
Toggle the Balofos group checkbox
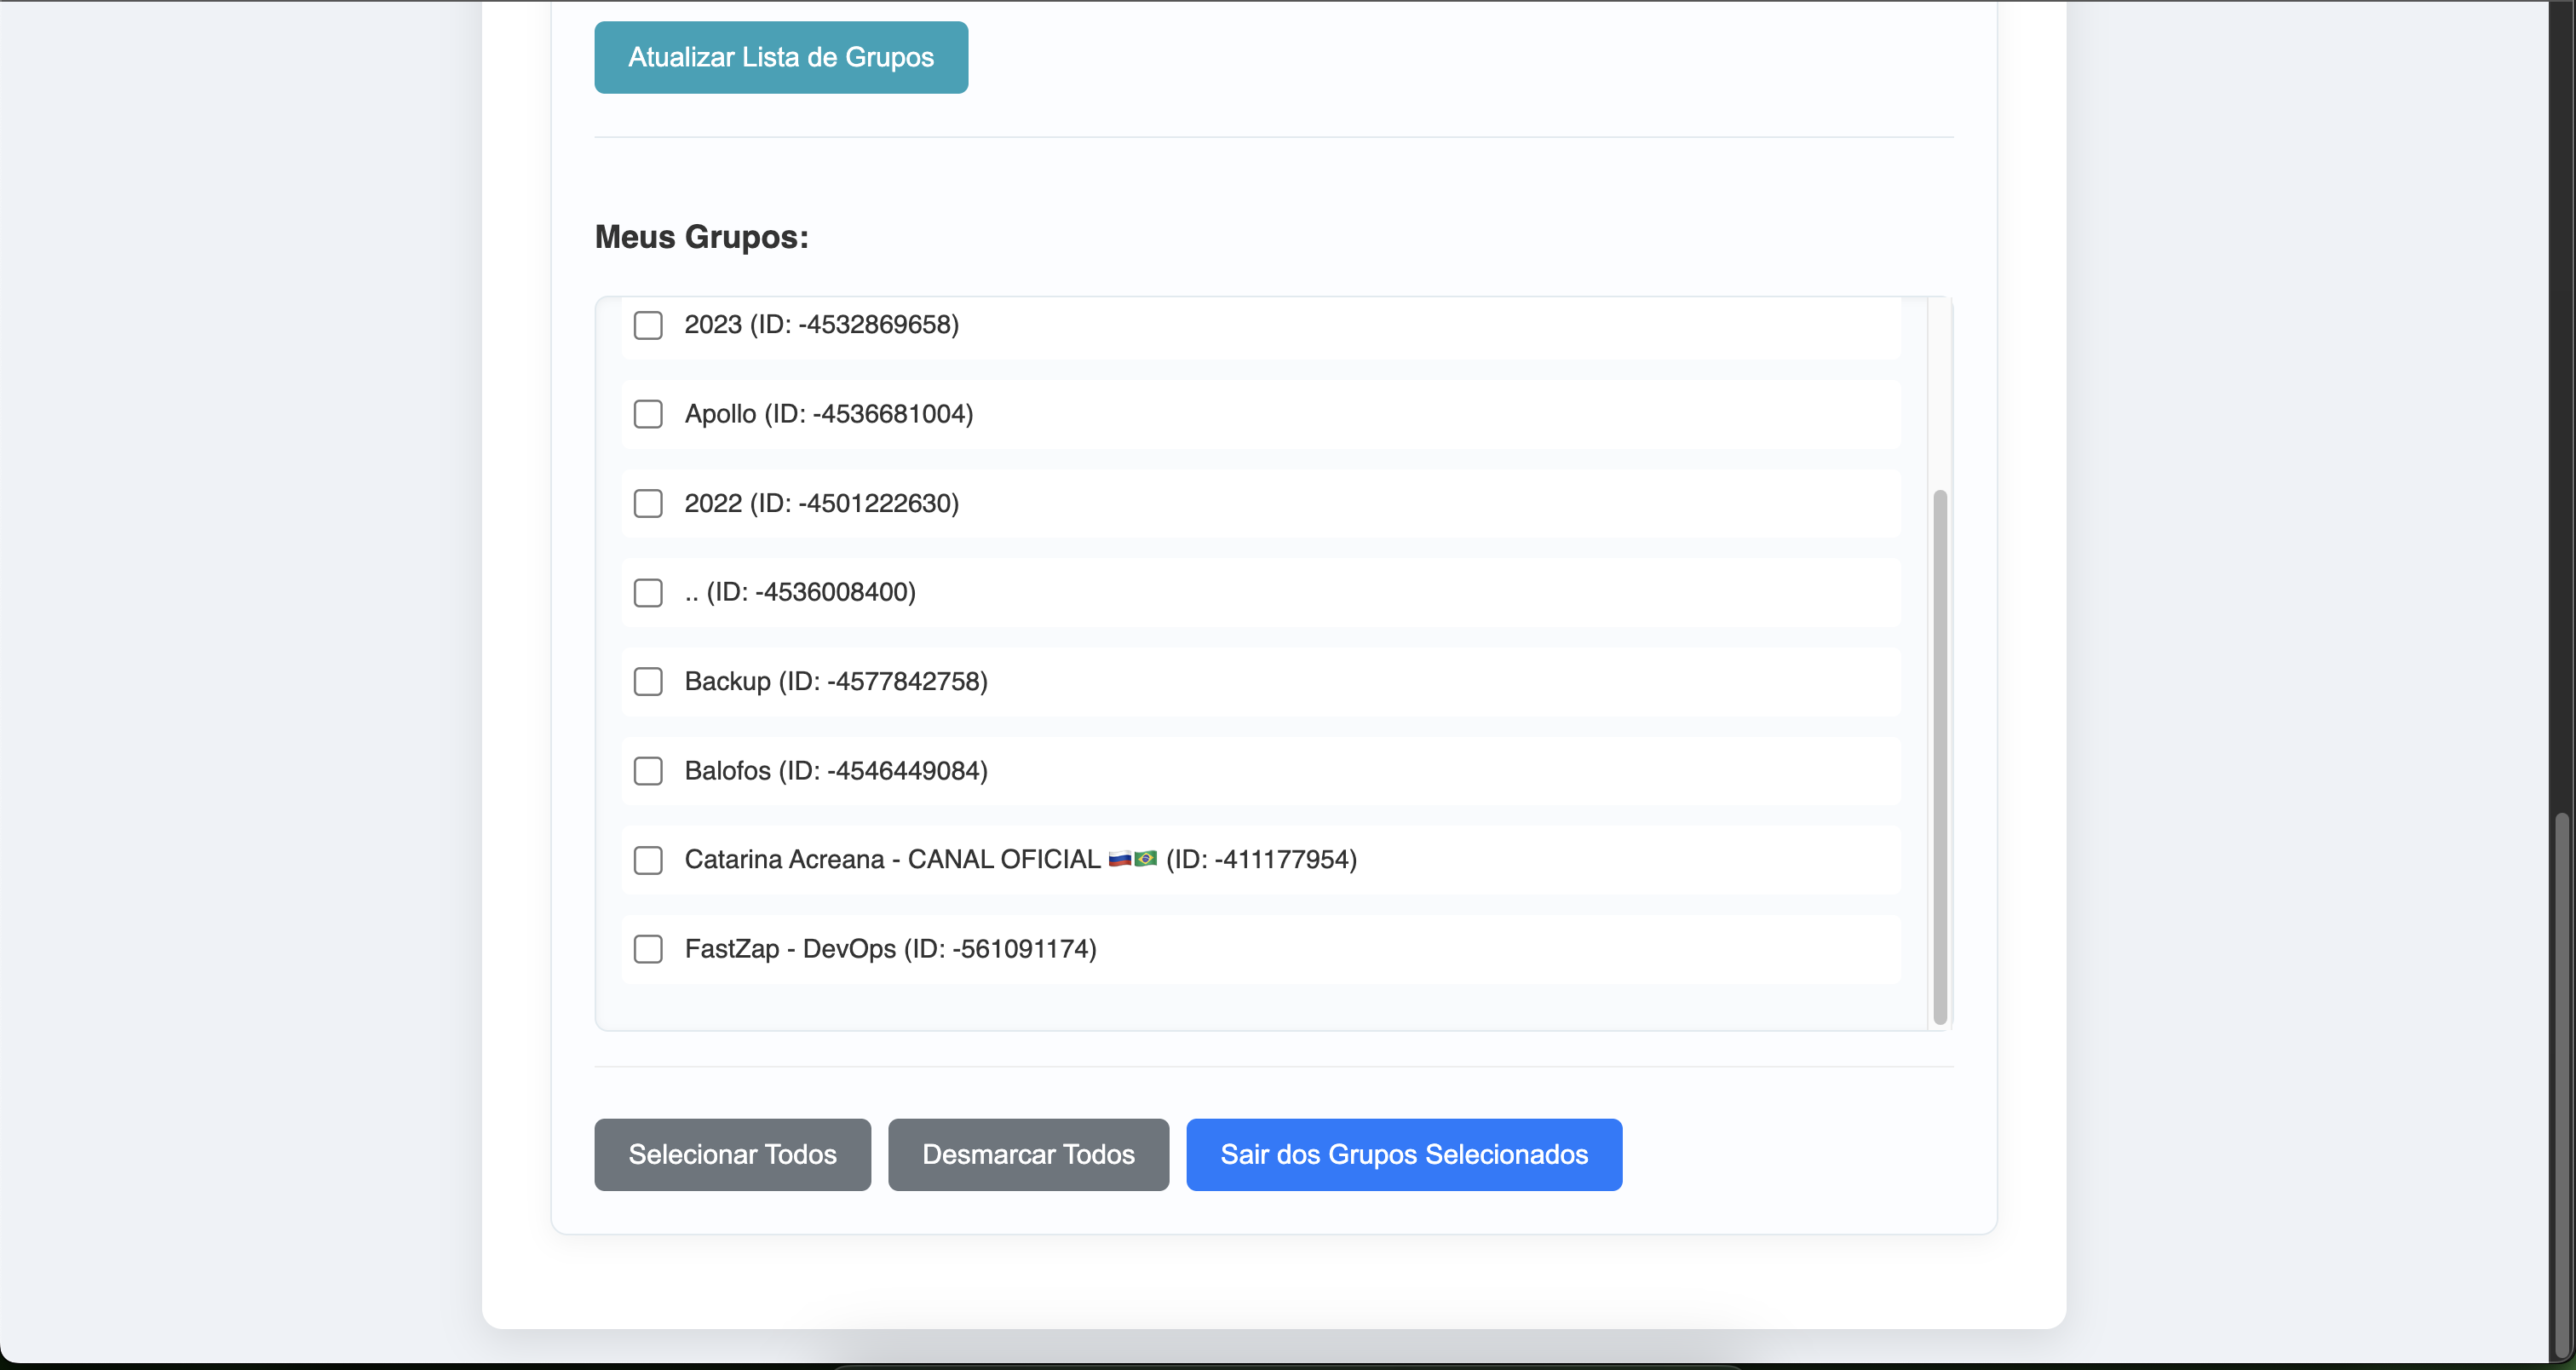coord(648,771)
